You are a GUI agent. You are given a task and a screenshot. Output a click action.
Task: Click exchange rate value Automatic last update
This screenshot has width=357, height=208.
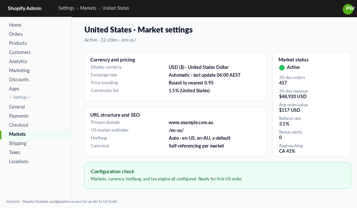[x=204, y=75]
